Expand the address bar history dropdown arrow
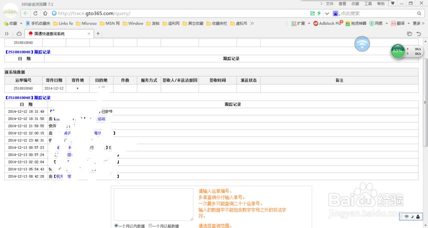Image resolution: width=428 pixels, height=228 pixels. [x=327, y=13]
